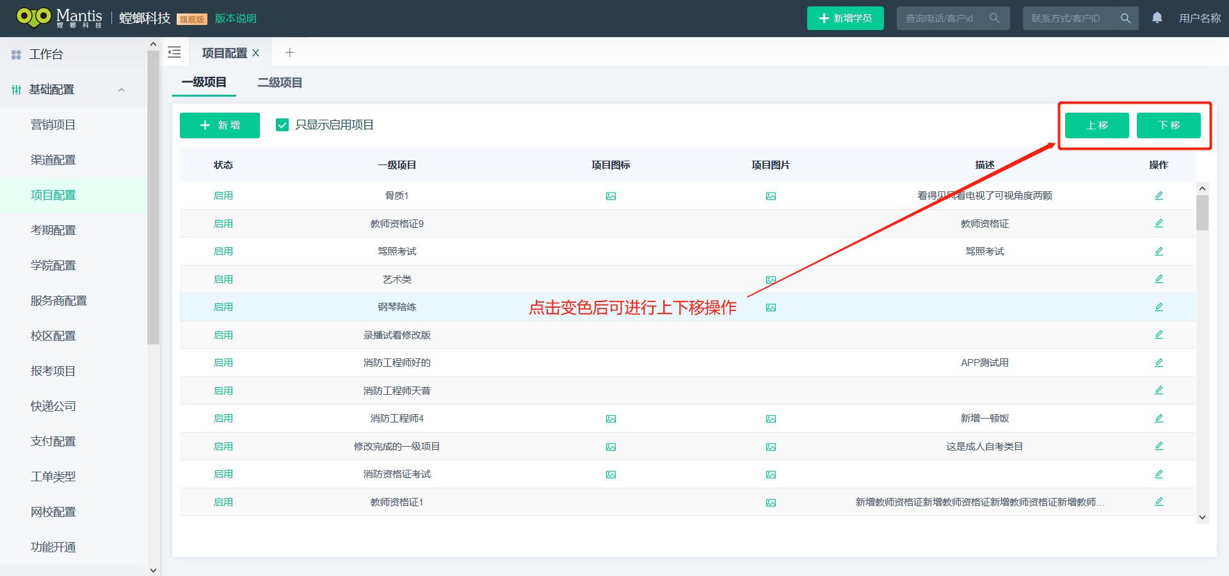Click 启用 status of 教师资格证9

223,223
